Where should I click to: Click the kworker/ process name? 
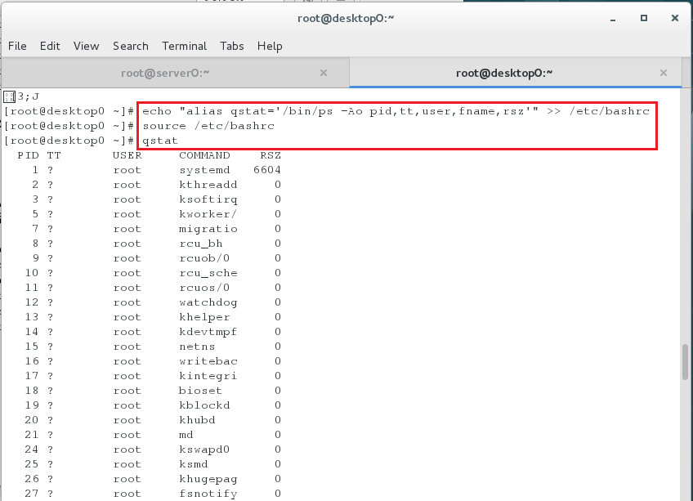click(208, 214)
